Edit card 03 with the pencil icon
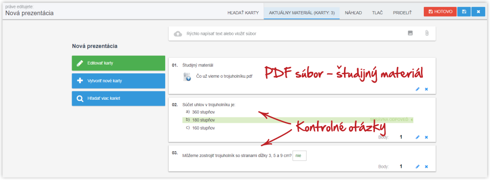490x180 pixels. coord(417,167)
